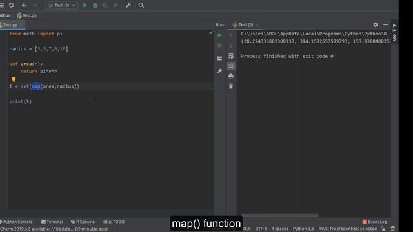413x232 pixels.
Task: Open the R Console tool window
Action: 83,222
